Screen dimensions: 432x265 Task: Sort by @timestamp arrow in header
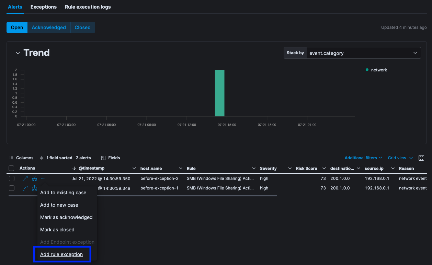[x=74, y=169]
